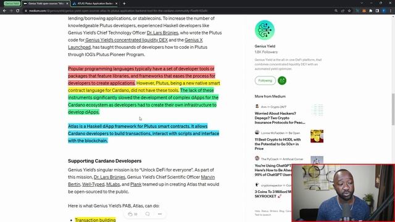The width and height of the screenshot is (395, 222).
Task: Open the Genius X Launchpad link
Action: coord(193,40)
